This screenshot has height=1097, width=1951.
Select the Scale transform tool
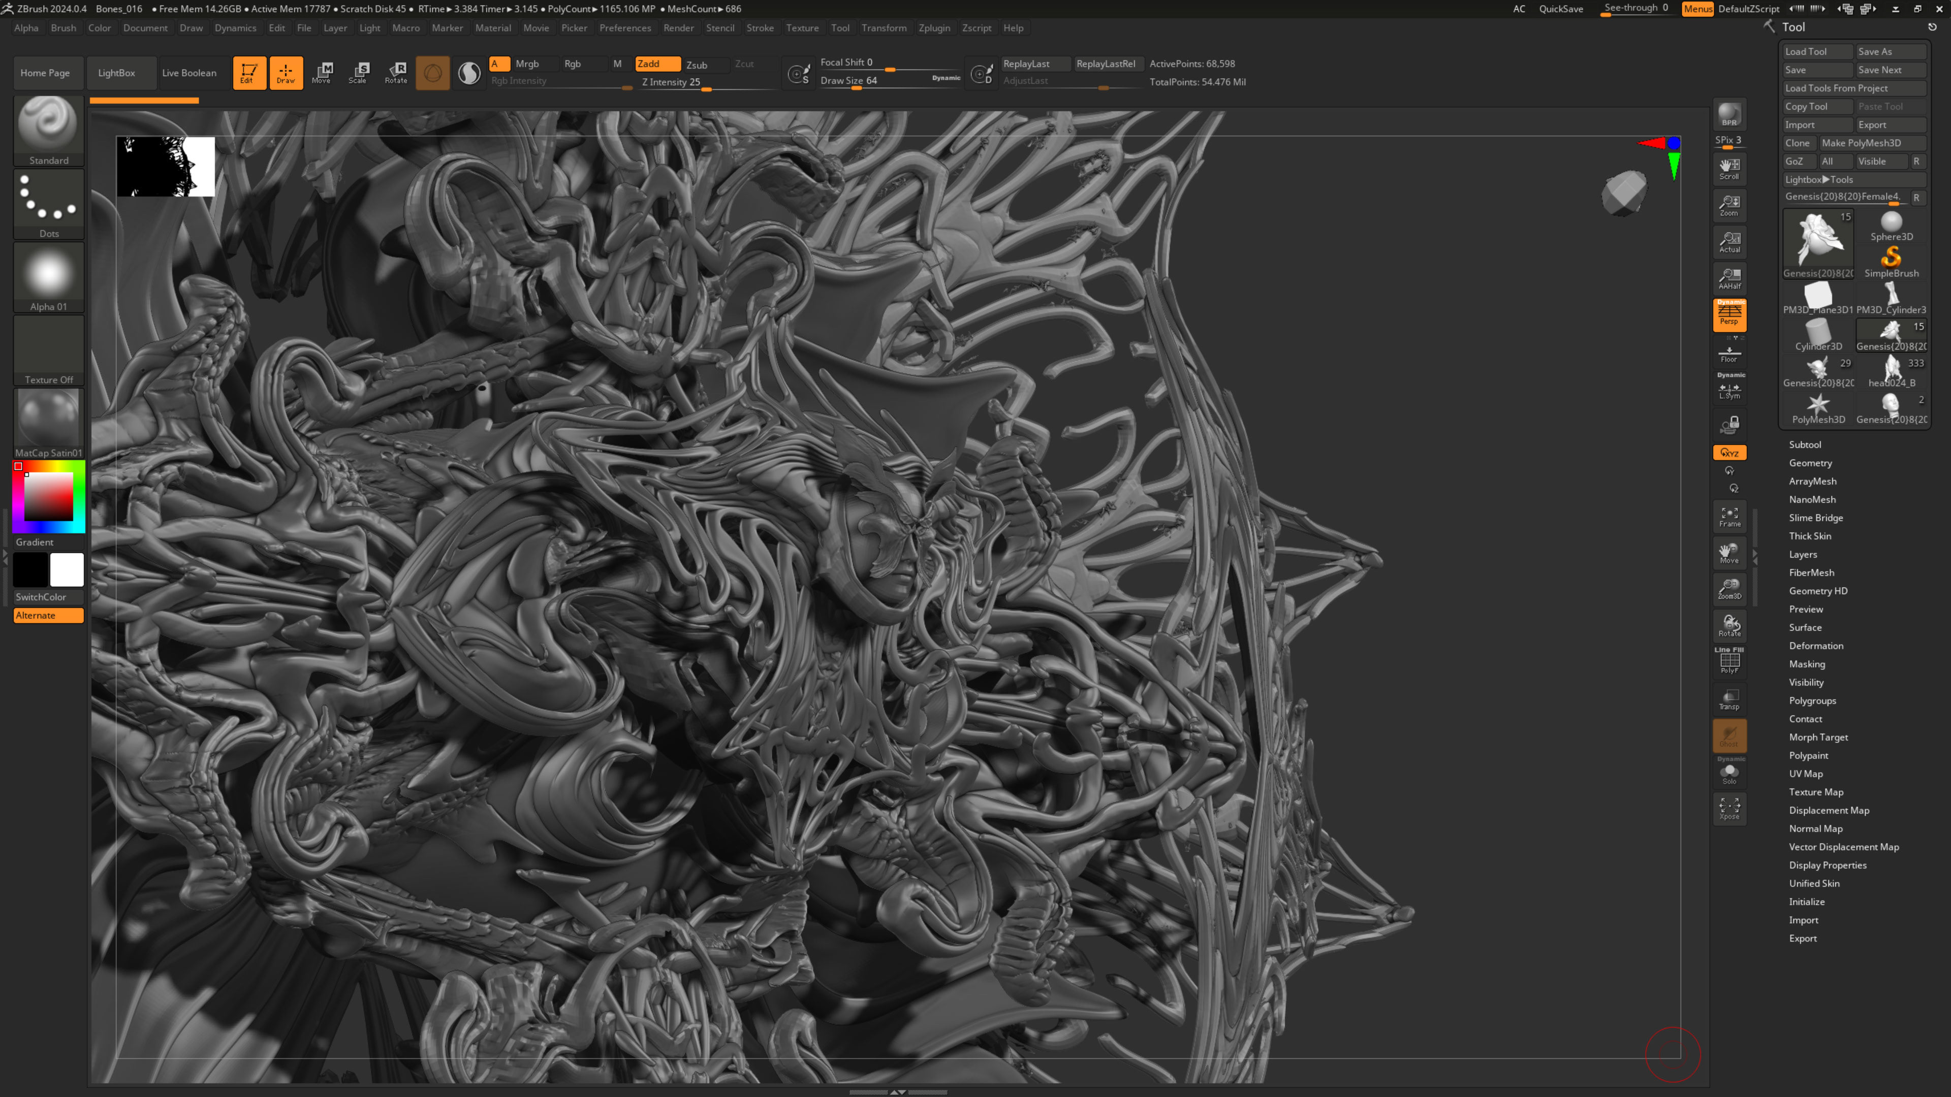point(358,73)
